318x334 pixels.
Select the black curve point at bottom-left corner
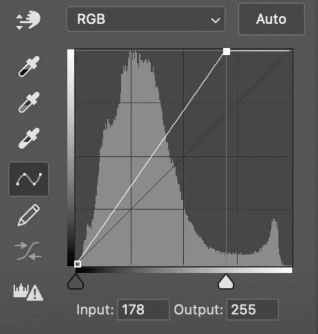point(78,264)
